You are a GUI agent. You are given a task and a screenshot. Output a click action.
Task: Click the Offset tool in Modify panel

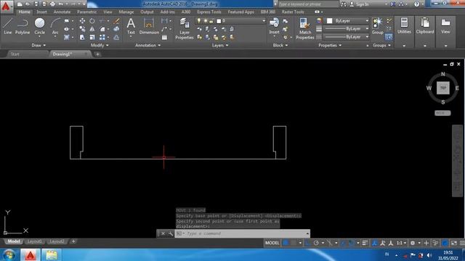(x=116, y=37)
